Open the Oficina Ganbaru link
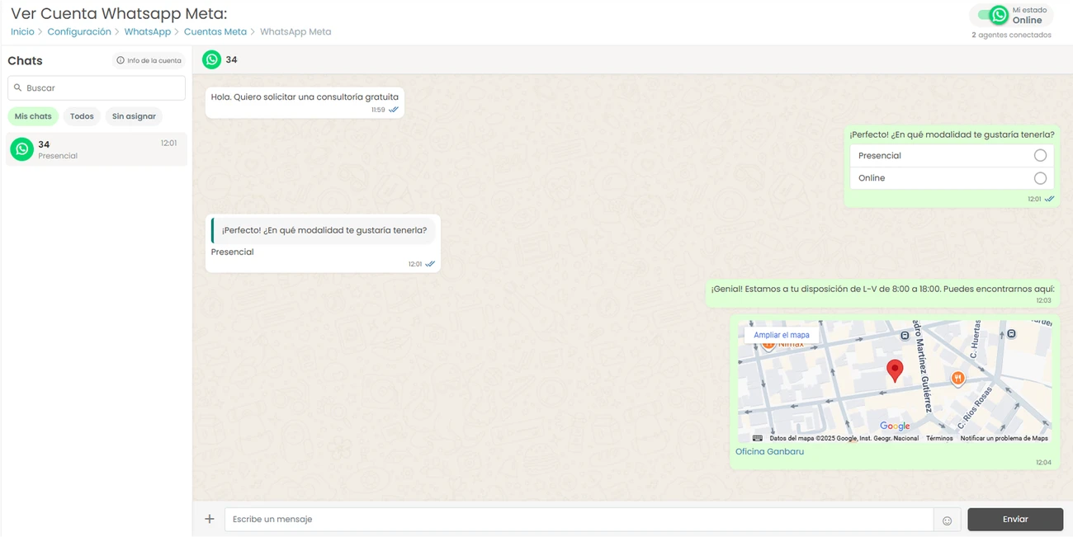Image resolution: width=1073 pixels, height=537 pixels. 769,451
